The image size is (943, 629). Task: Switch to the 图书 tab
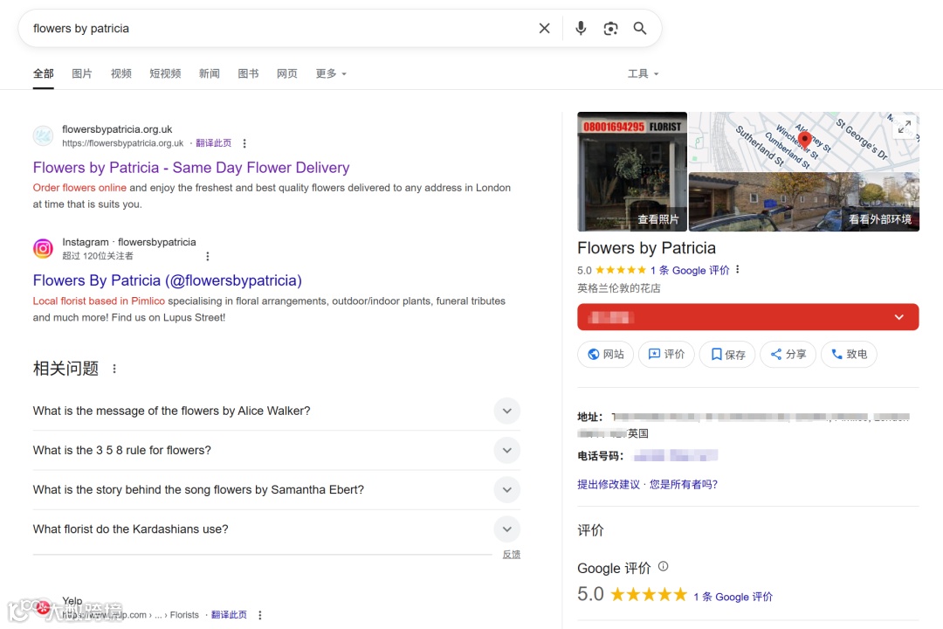pos(248,73)
